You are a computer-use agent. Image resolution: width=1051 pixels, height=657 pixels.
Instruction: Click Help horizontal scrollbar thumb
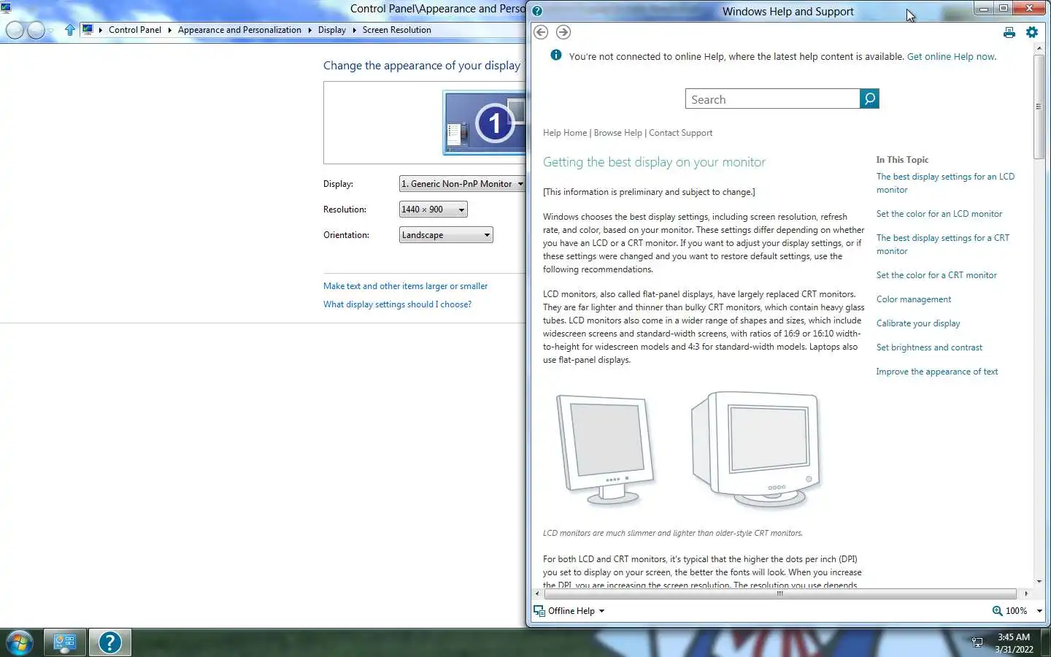tap(779, 593)
